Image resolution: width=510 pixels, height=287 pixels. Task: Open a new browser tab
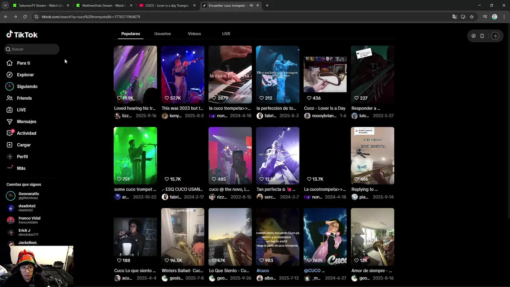(267, 6)
